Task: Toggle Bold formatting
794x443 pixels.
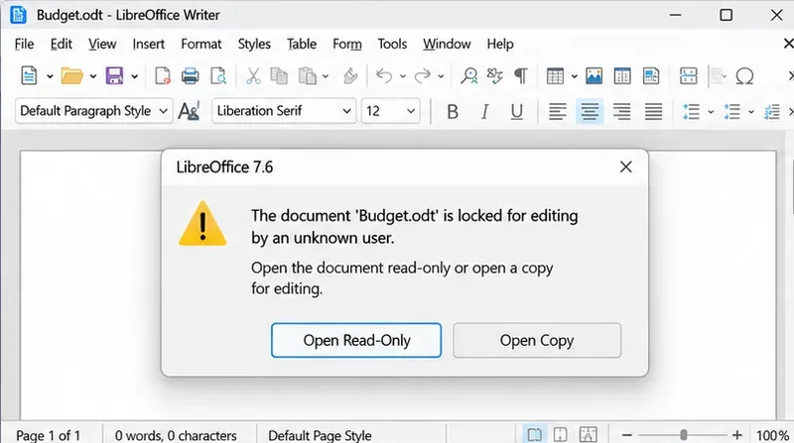Action: (453, 111)
